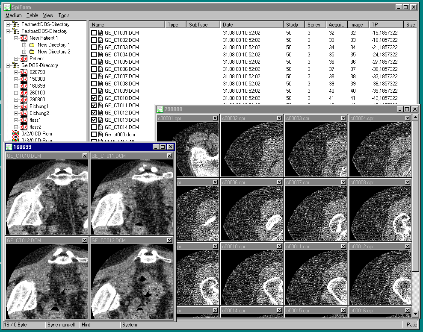Expand the flass2 patient node
423x332 pixels.
coord(16,127)
